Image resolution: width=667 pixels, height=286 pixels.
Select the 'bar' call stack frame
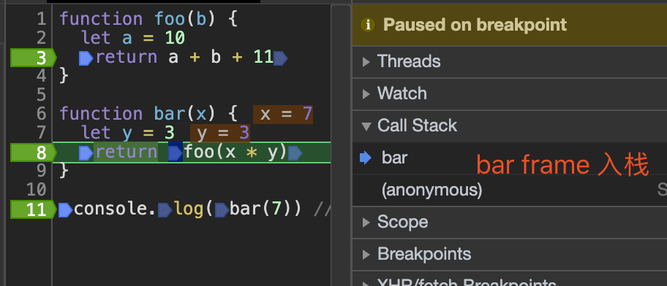click(x=510, y=158)
